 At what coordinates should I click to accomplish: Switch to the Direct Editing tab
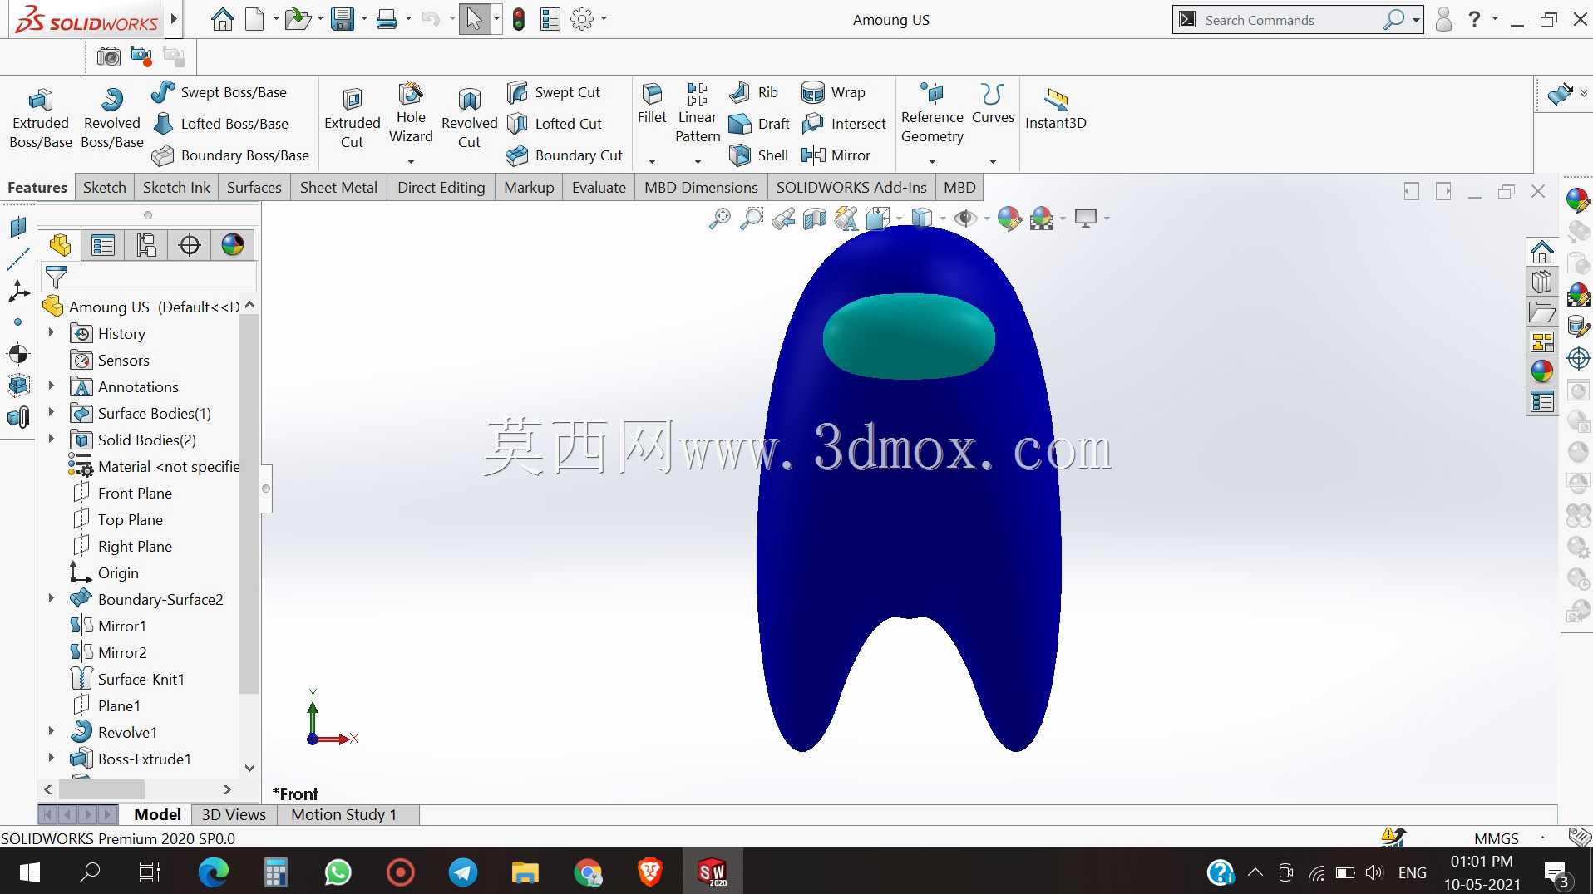(441, 187)
